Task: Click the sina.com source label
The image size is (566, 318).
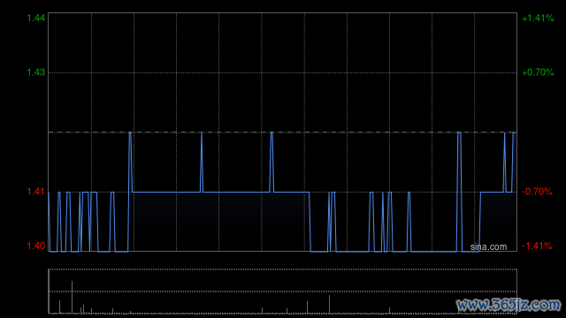Action: 488,247
